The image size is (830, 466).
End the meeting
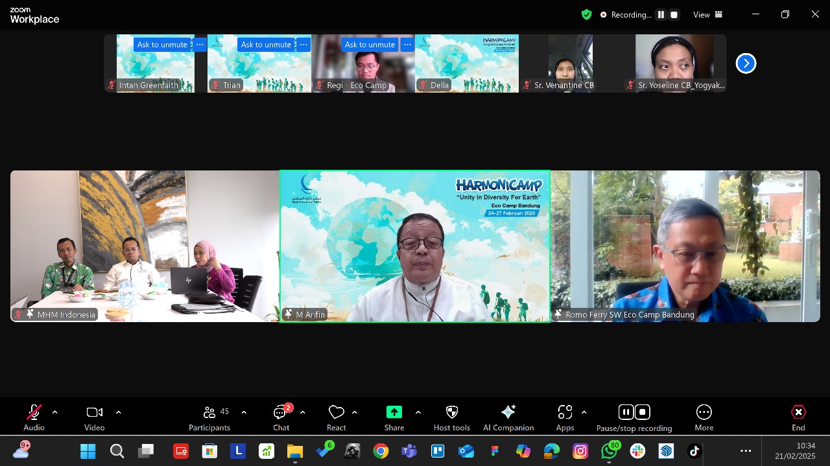coord(798,417)
